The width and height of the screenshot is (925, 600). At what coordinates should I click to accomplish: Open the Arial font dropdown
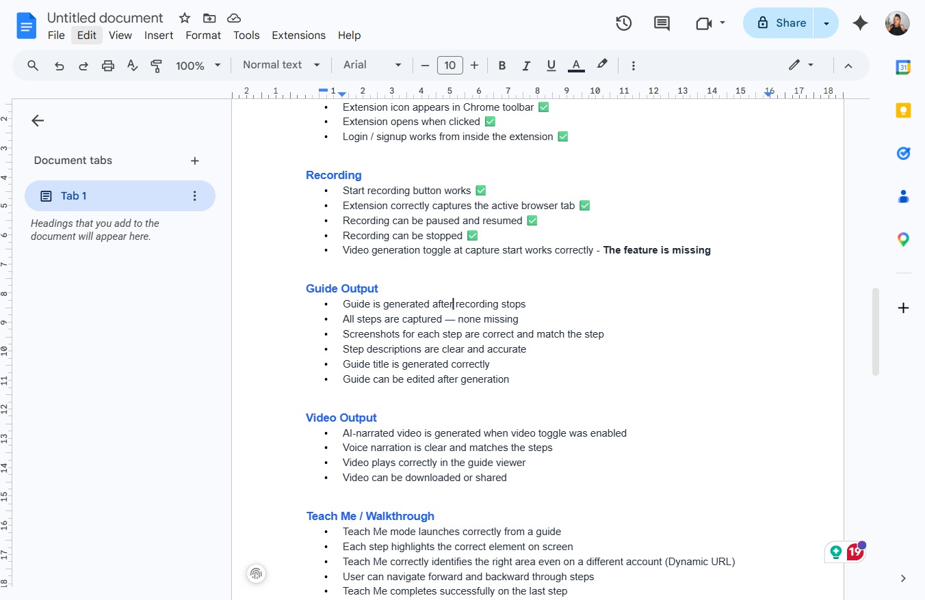372,65
